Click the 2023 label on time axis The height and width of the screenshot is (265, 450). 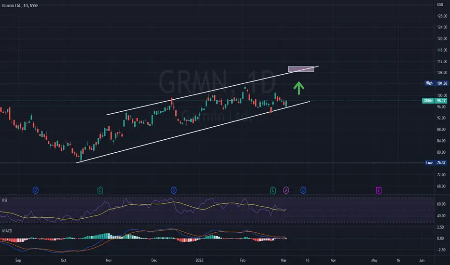199,260
